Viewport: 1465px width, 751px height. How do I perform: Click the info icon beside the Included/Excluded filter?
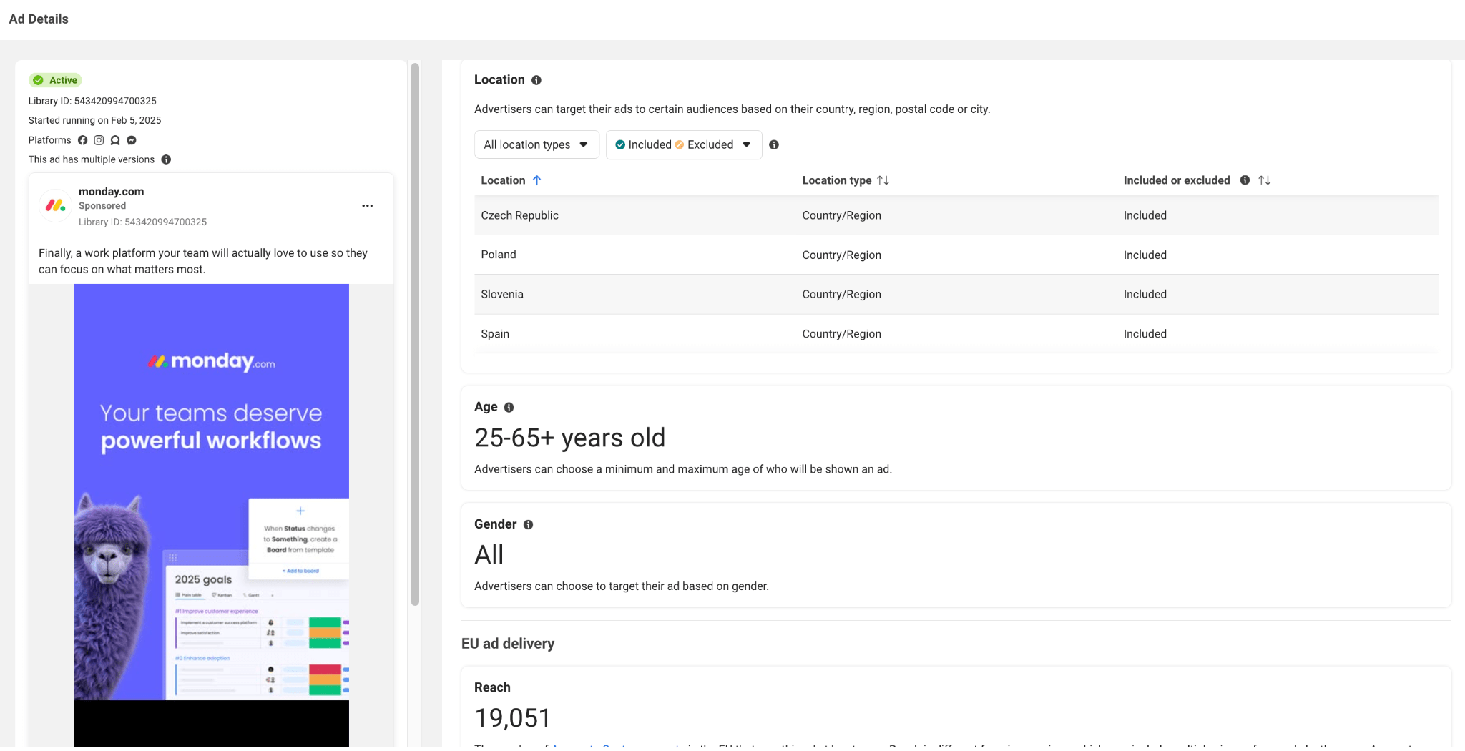775,144
